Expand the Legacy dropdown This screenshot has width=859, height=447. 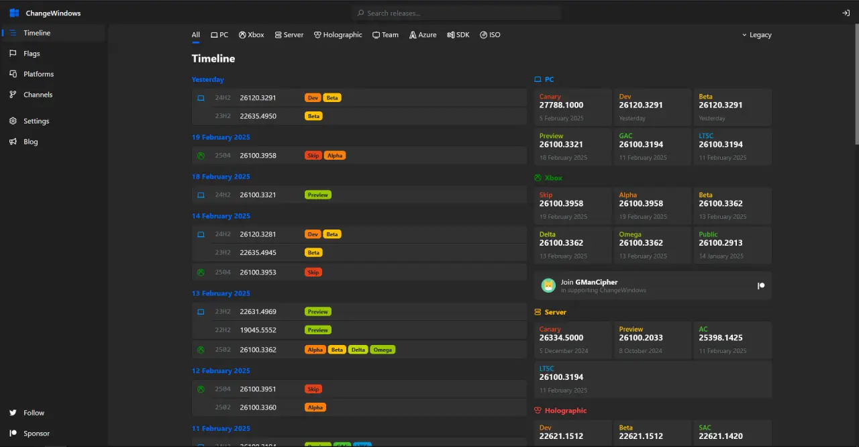pyautogui.click(x=757, y=35)
